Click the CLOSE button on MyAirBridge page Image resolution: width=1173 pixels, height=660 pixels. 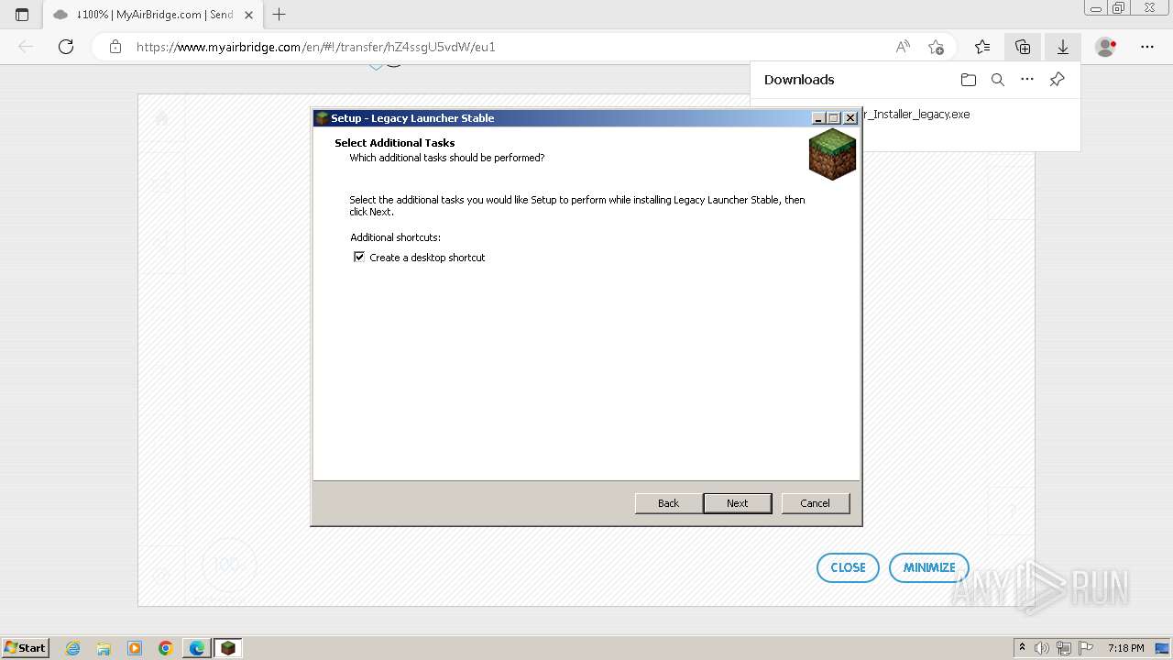click(x=848, y=567)
